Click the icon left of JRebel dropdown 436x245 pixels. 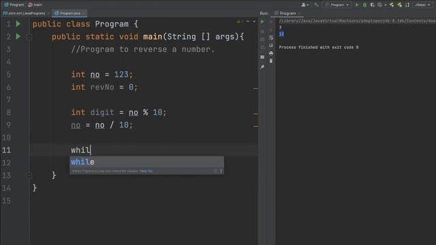[407, 5]
